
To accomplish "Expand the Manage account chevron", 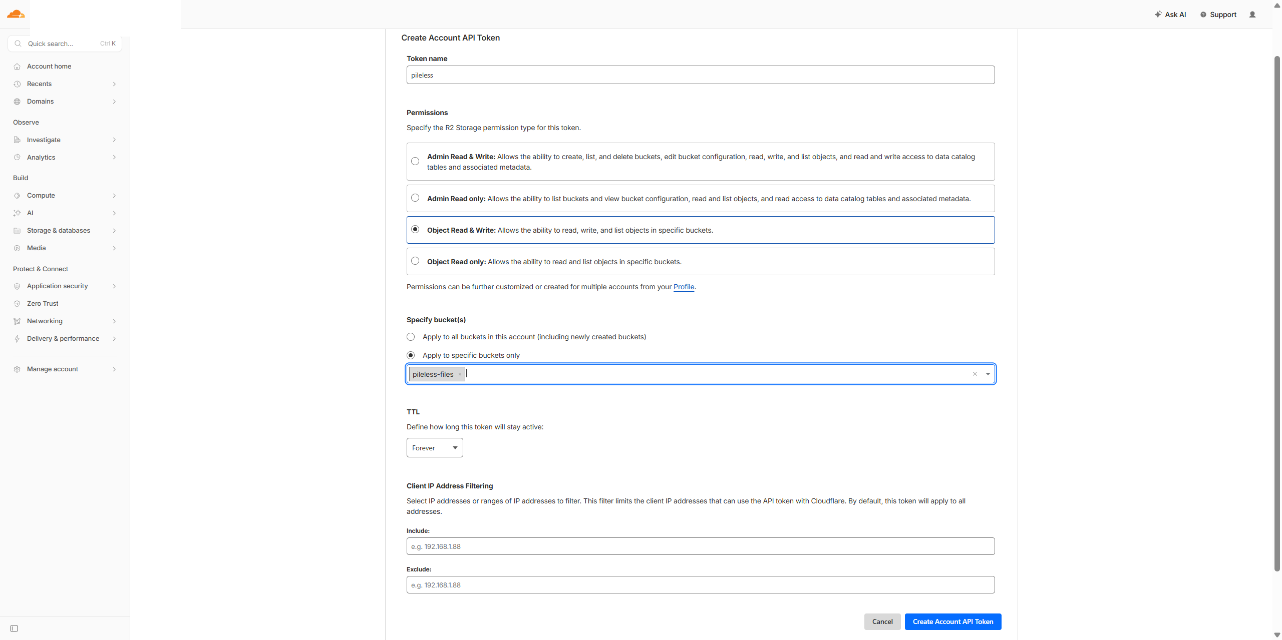I will [114, 369].
